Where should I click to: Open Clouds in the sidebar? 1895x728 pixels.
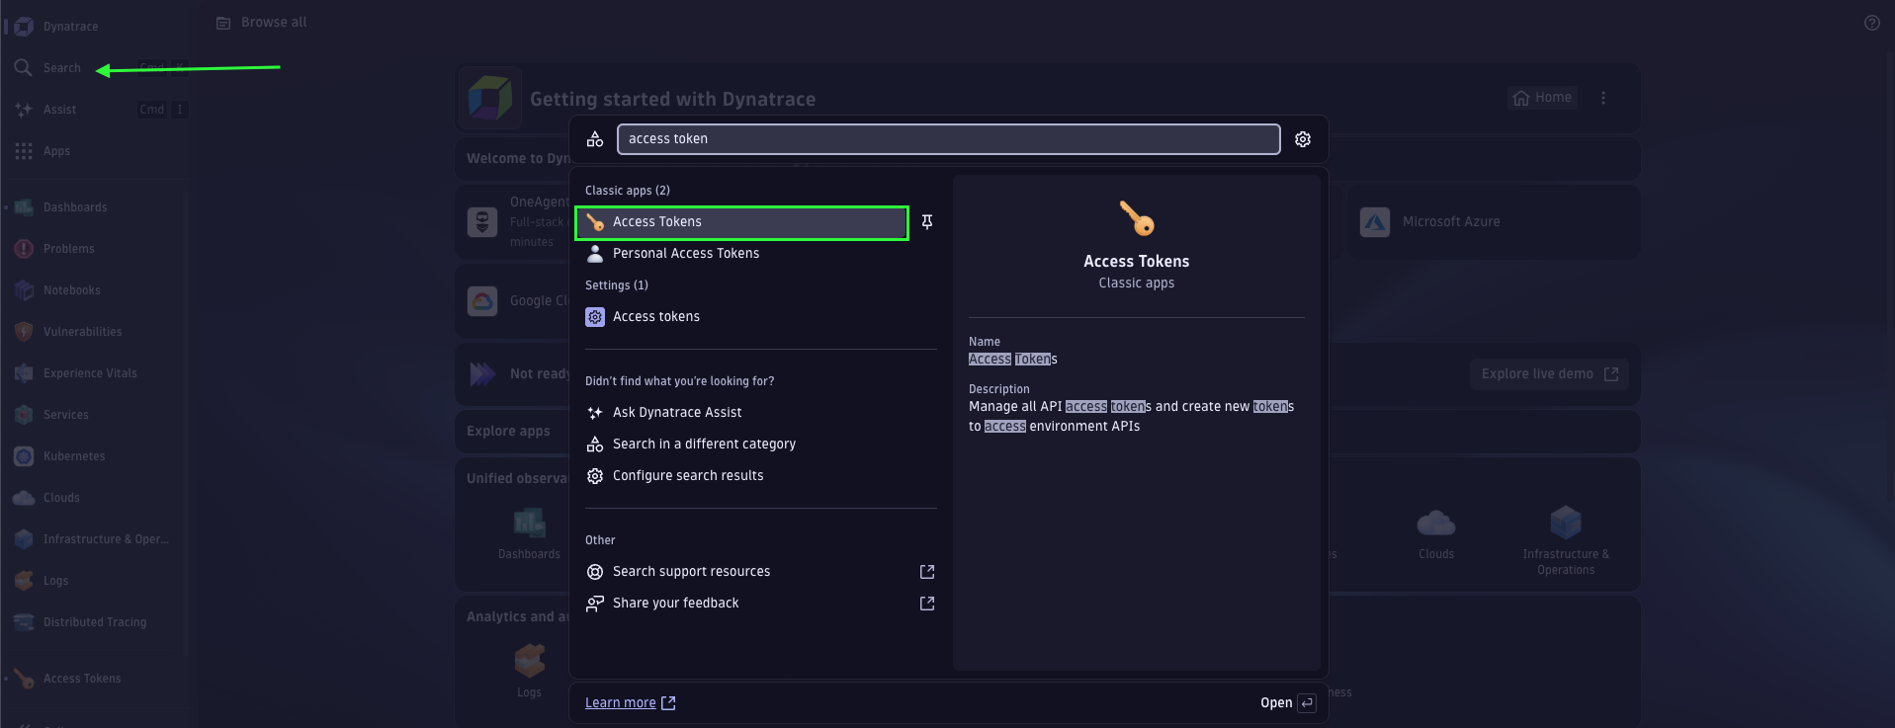click(x=61, y=498)
